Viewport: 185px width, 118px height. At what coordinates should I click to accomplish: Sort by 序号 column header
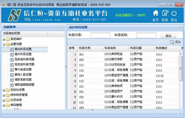(x=72, y=48)
